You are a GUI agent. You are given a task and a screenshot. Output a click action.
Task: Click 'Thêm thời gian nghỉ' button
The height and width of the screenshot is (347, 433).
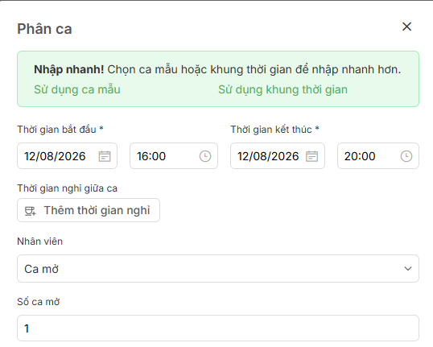(x=89, y=210)
